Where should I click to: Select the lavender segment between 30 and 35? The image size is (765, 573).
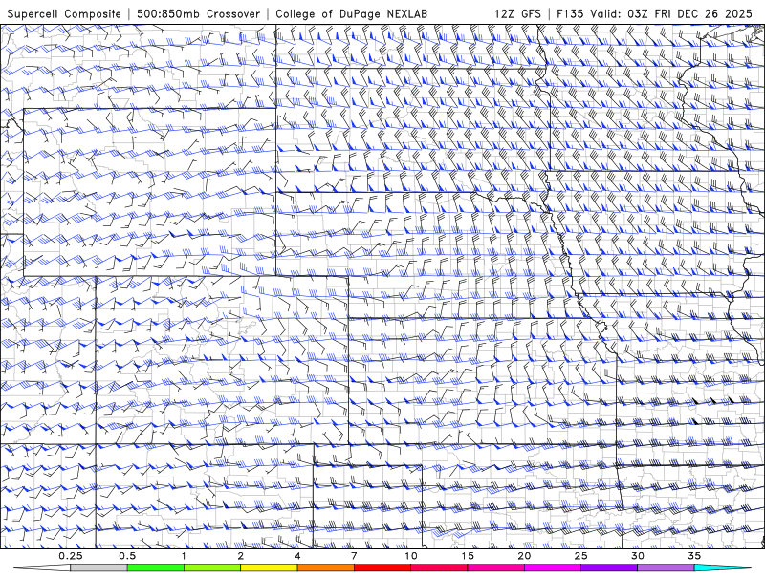pyautogui.click(x=666, y=568)
